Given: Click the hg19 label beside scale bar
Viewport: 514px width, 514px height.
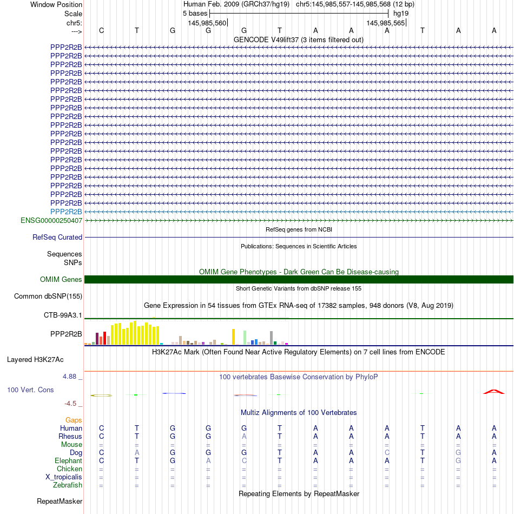Looking at the screenshot, I should 400,14.
